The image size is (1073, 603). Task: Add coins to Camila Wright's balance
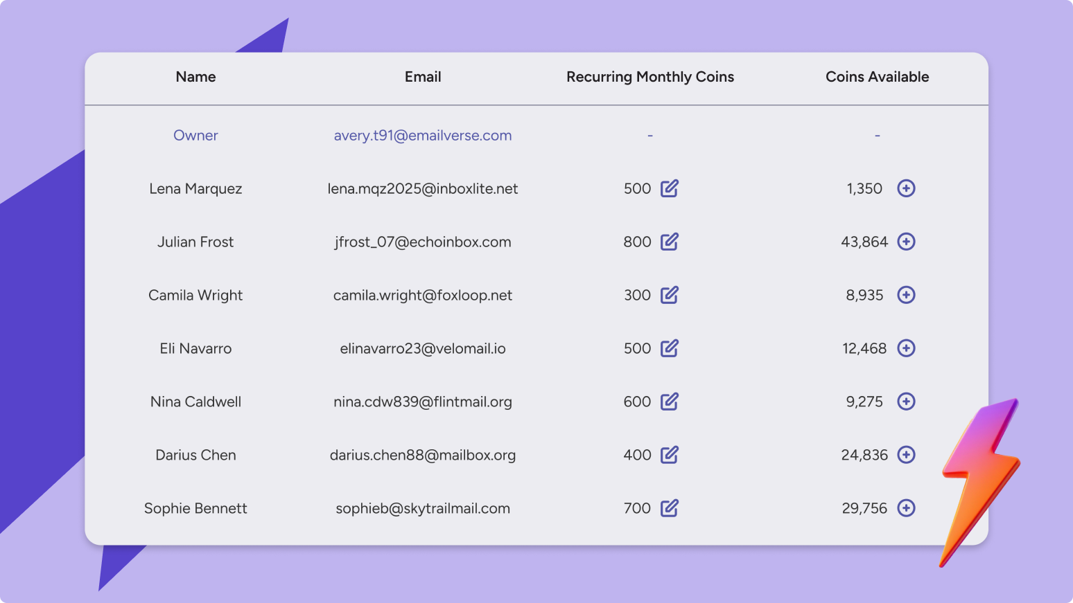[906, 295]
